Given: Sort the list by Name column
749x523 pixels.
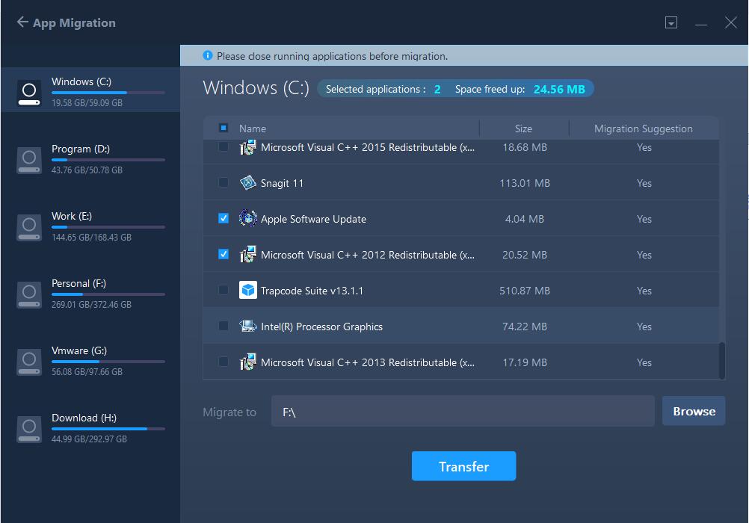Looking at the screenshot, I should coord(253,129).
